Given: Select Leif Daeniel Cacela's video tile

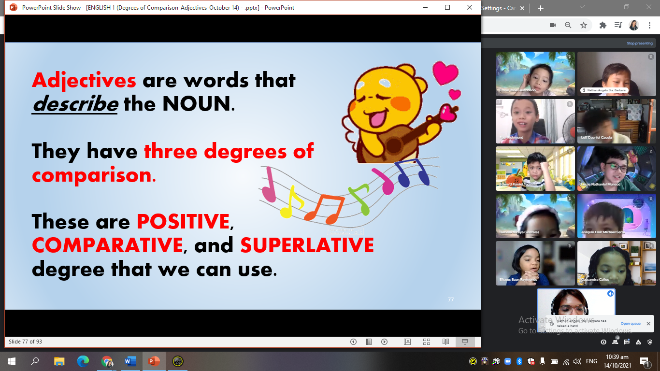Looking at the screenshot, I should [617, 121].
